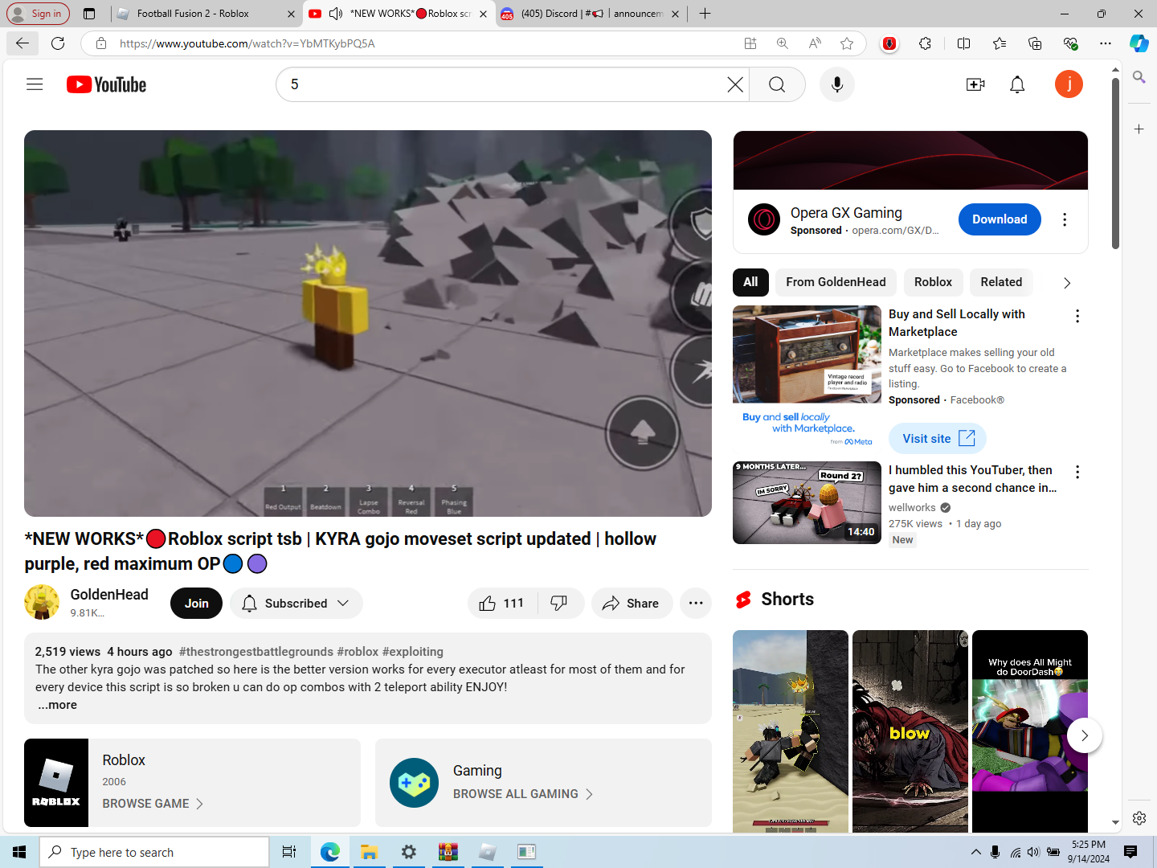Share the video
This screenshot has width=1157, height=868.
[x=632, y=604]
